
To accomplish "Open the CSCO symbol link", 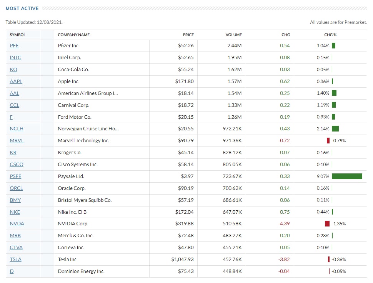I will [17, 164].
